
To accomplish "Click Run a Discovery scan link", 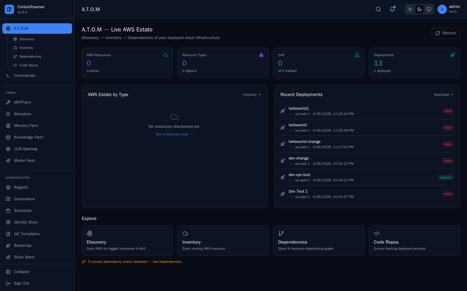I will click(175, 134).
